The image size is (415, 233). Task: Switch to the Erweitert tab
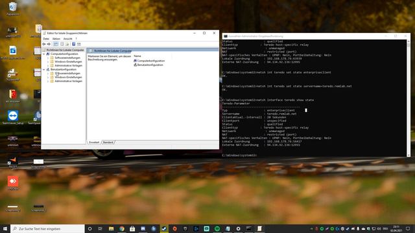click(94, 142)
